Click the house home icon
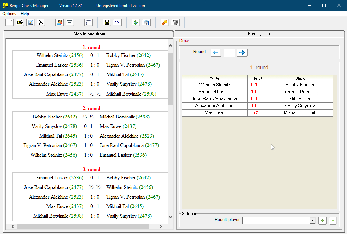This screenshot has height=234, width=347. [x=146, y=22]
